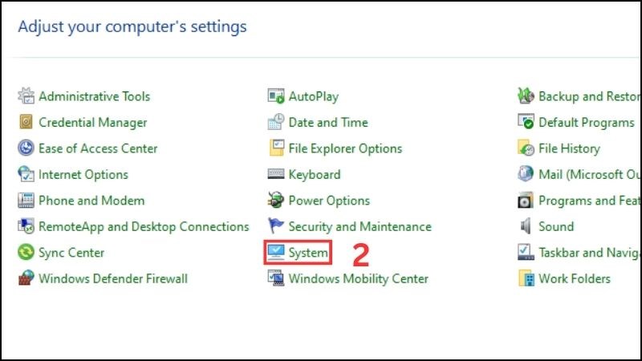Image resolution: width=642 pixels, height=361 pixels.
Task: Click the Credential Manager safe icon
Action: [26, 122]
